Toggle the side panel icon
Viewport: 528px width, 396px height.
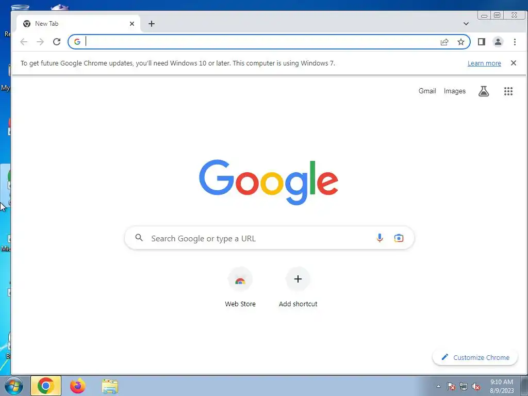tap(482, 42)
